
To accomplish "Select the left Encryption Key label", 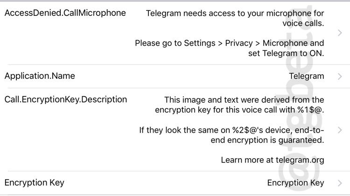I will pyautogui.click(x=35, y=182).
